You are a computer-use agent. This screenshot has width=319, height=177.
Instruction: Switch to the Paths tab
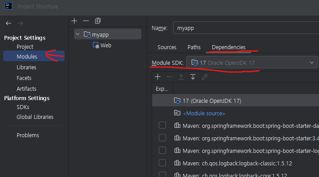194,47
